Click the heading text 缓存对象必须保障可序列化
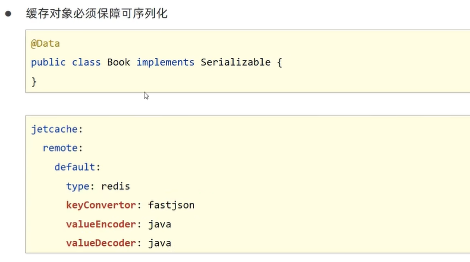This screenshot has width=470, height=262. (97, 14)
